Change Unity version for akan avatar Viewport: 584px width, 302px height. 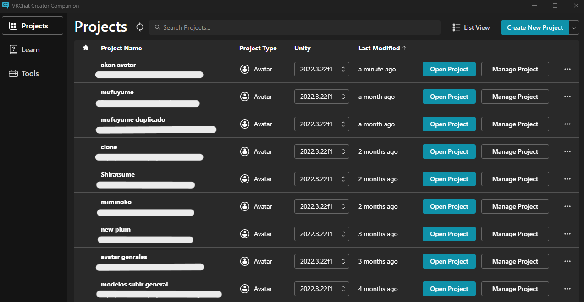click(322, 69)
